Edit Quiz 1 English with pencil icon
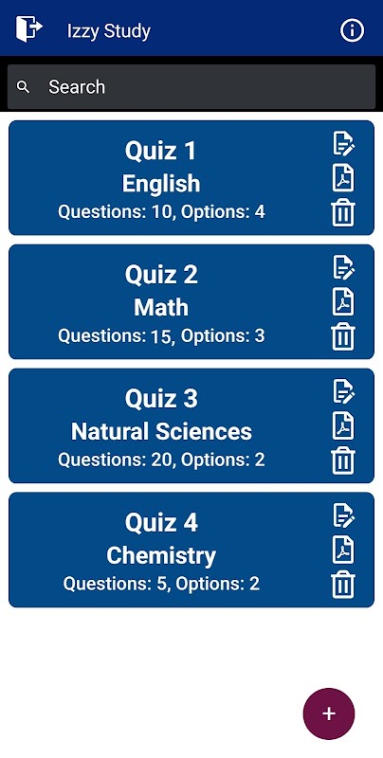Screen dimensions: 383x758 (344, 144)
